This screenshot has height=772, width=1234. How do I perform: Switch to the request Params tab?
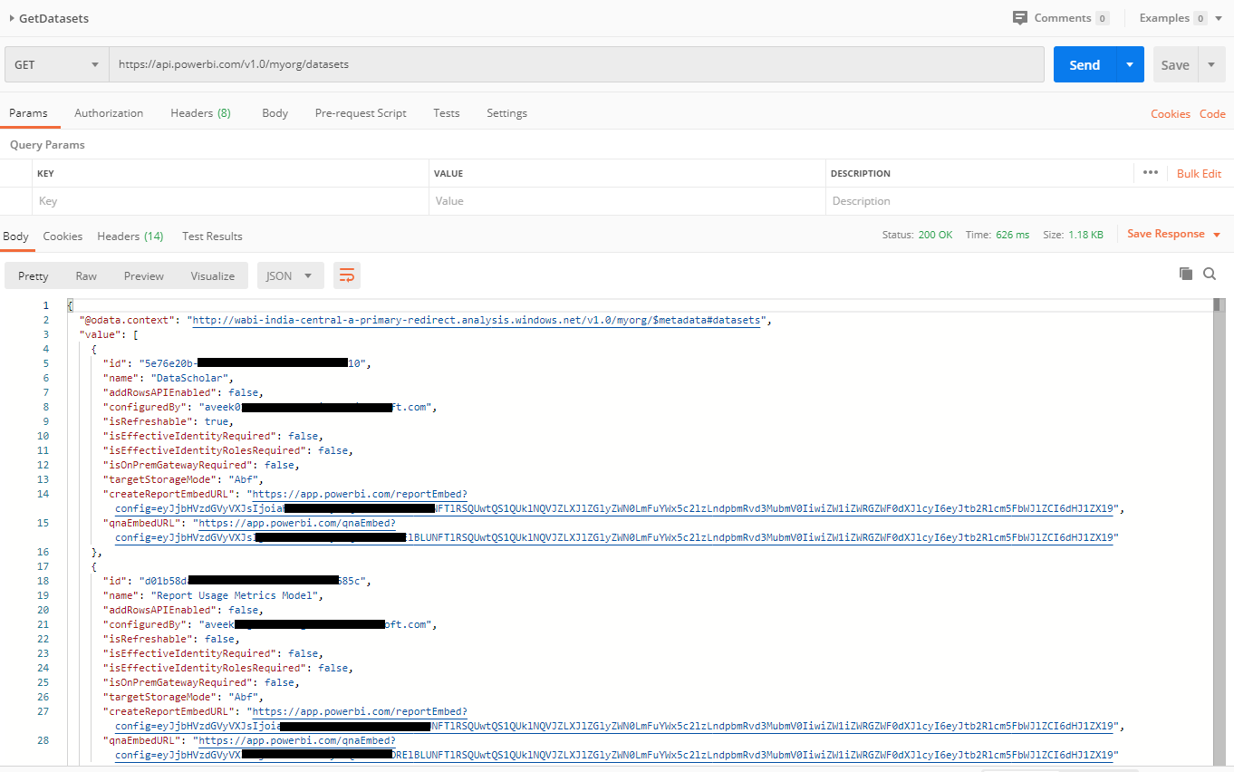pyautogui.click(x=28, y=113)
